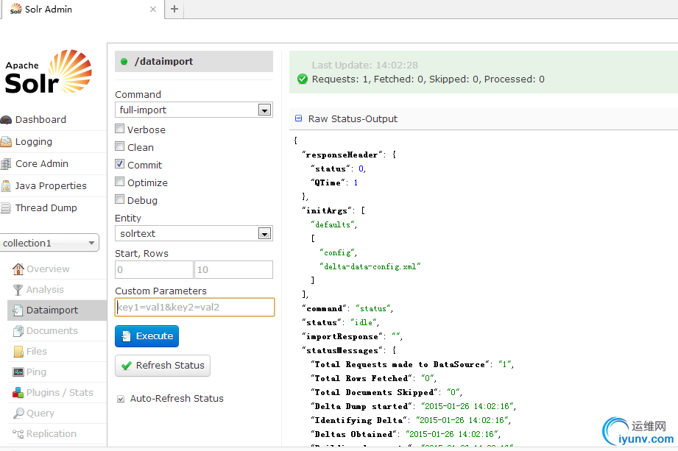Open Thread Dump
678x451 pixels.
46,207
